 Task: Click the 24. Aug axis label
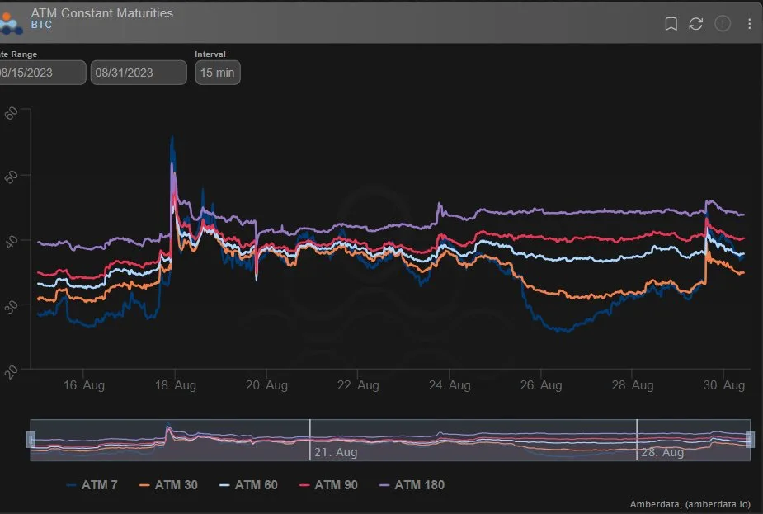pos(450,385)
